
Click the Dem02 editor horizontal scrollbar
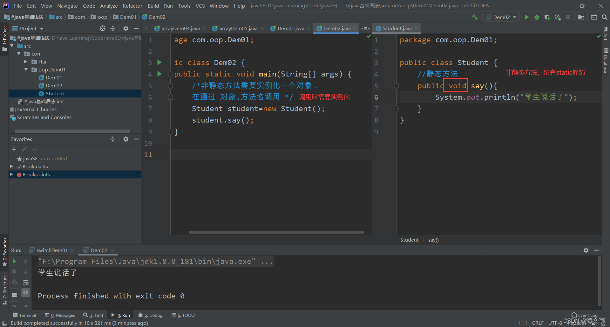[276, 233]
